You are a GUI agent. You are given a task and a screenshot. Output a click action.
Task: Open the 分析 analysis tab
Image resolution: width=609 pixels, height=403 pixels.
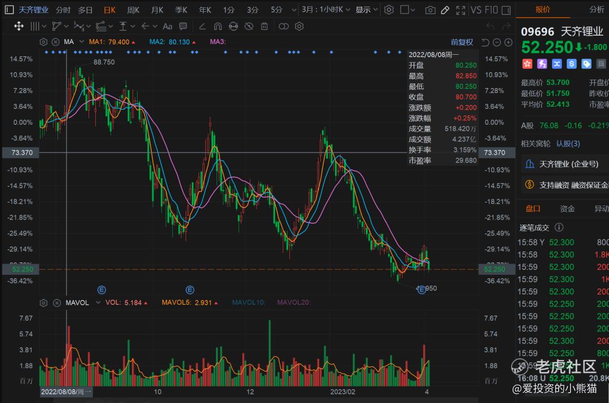(597, 10)
